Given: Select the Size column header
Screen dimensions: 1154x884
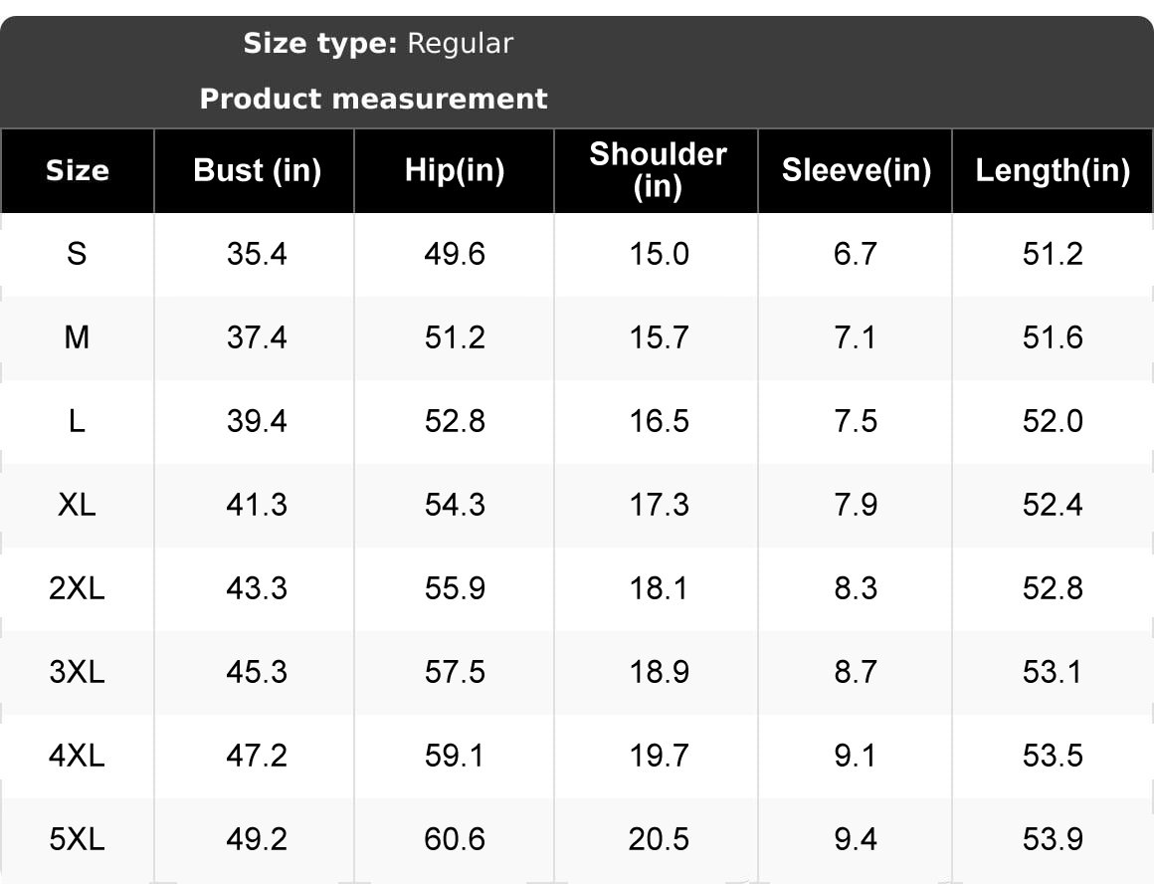Looking at the screenshot, I should (x=78, y=171).
